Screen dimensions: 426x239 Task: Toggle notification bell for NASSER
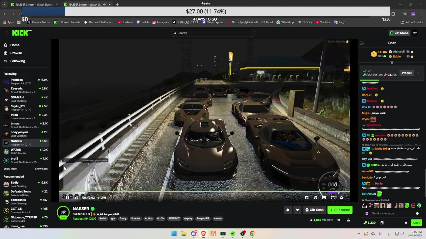click(288, 210)
